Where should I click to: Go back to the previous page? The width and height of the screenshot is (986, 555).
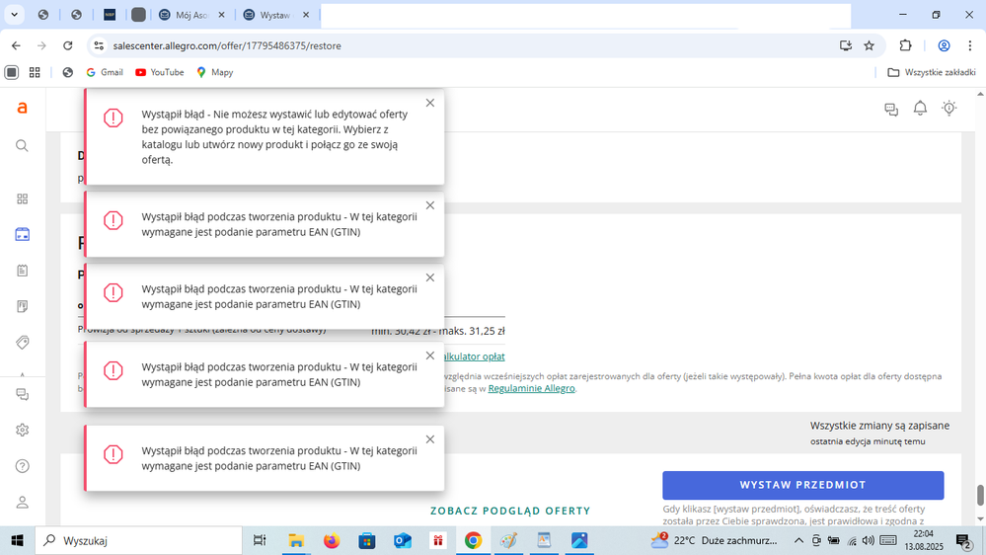point(16,45)
